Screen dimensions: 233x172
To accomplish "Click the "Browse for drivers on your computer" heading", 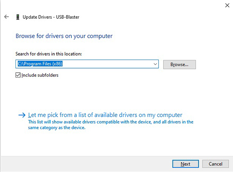I will pos(64,36).
